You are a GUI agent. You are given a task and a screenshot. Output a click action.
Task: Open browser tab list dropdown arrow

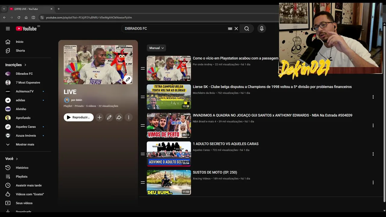tap(4, 9)
